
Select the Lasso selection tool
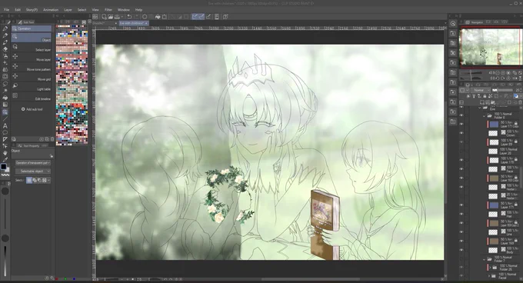(5, 84)
